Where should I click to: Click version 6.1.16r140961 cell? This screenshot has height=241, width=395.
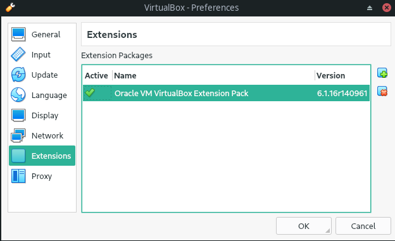tap(342, 94)
